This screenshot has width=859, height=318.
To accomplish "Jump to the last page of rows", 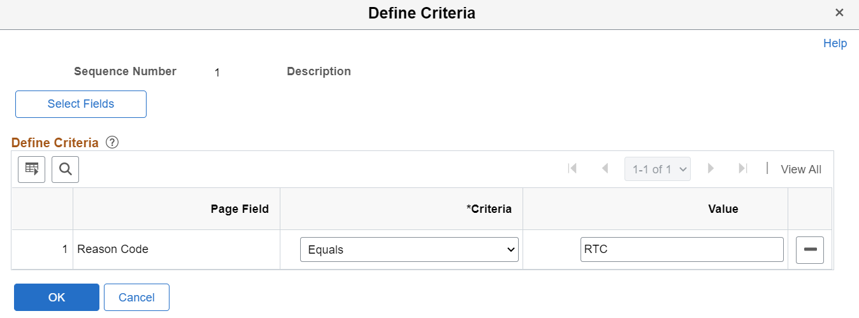I will 742,169.
